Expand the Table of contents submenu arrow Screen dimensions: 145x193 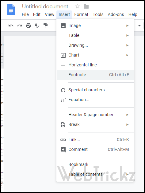(x=128, y=174)
